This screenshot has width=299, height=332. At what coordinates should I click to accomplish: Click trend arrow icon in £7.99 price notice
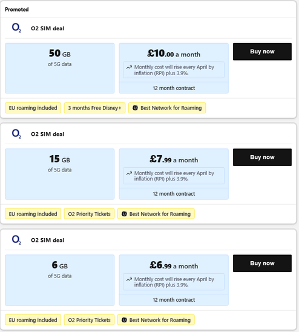coord(129,173)
